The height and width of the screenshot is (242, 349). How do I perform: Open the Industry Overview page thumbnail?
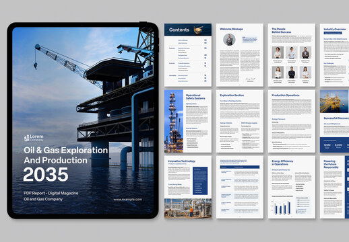pos(334,55)
